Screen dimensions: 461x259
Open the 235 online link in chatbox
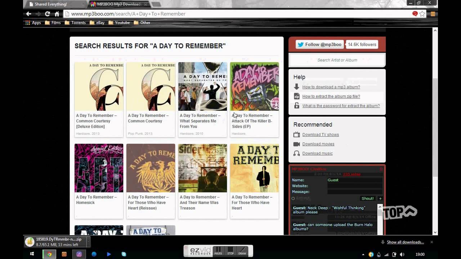tap(352, 174)
